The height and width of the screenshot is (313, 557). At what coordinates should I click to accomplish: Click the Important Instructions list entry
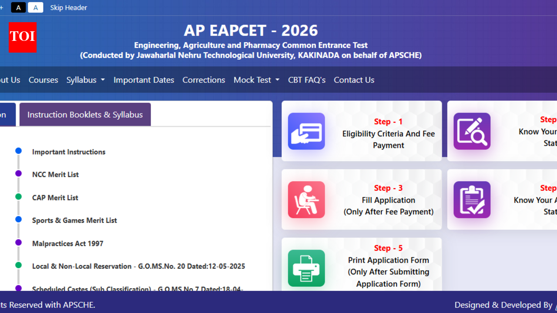[68, 152]
